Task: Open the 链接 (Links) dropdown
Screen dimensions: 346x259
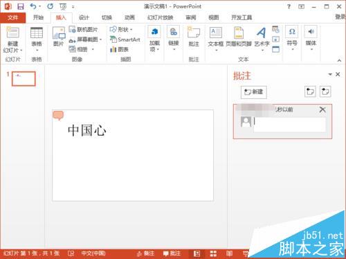Action: pos(174,39)
